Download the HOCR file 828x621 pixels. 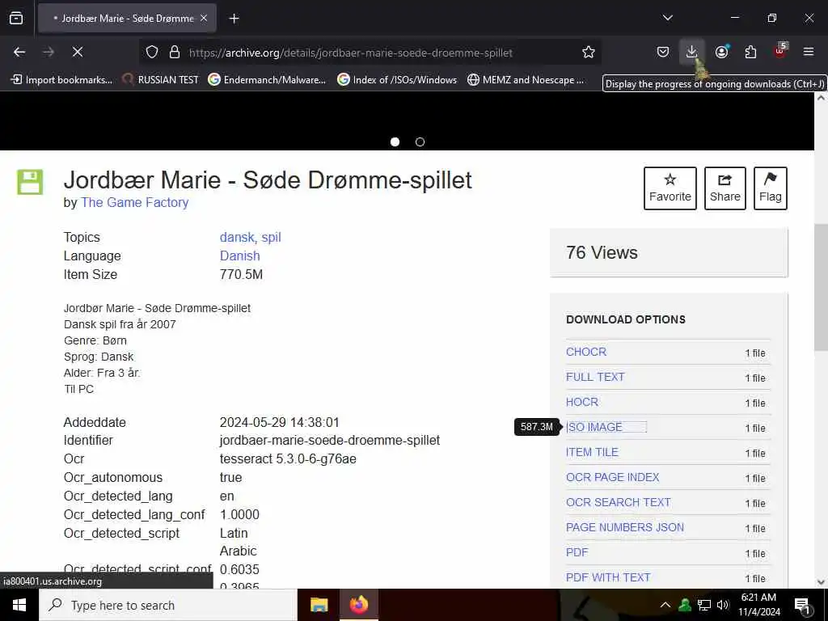(582, 402)
